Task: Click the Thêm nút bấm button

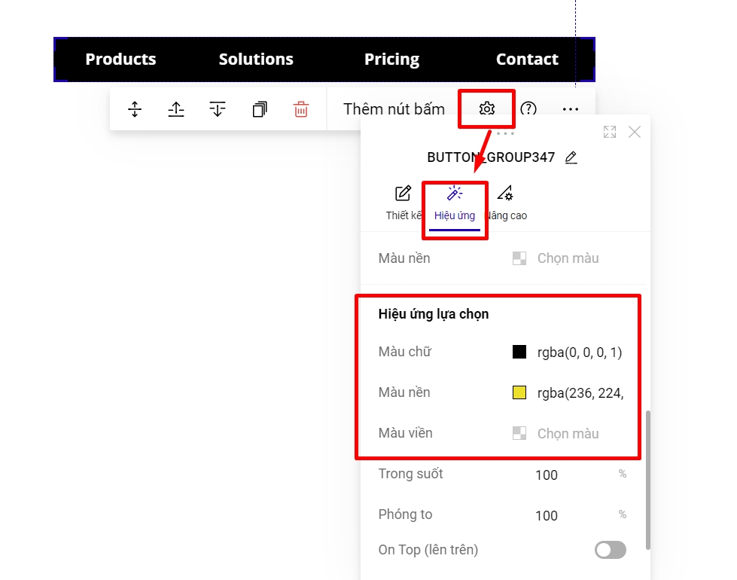Action: (x=394, y=109)
